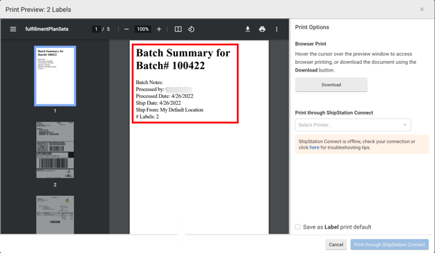
Task: Click the Cancel button
Action: point(336,245)
